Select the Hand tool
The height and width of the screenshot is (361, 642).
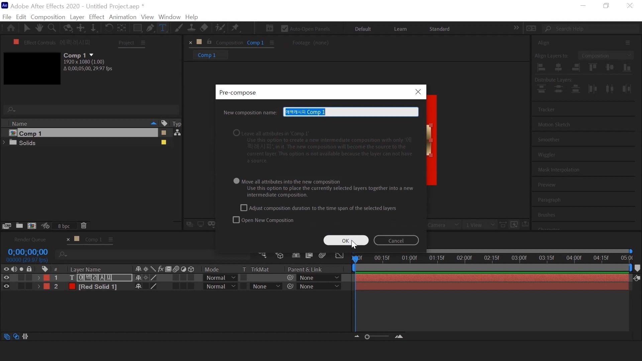click(39, 28)
